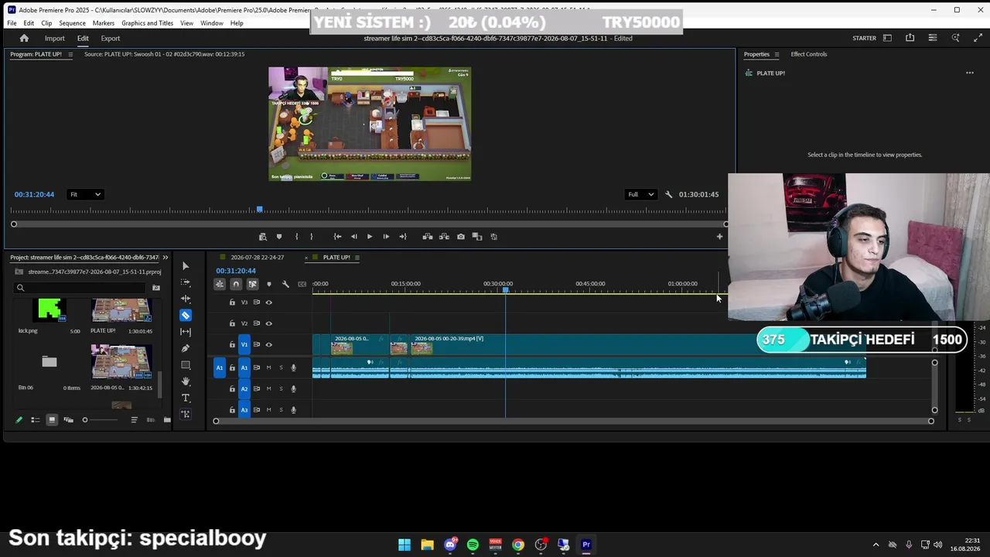Screen dimensions: 990x557
Task: Toggle V3 track output eye
Action: pos(269,302)
